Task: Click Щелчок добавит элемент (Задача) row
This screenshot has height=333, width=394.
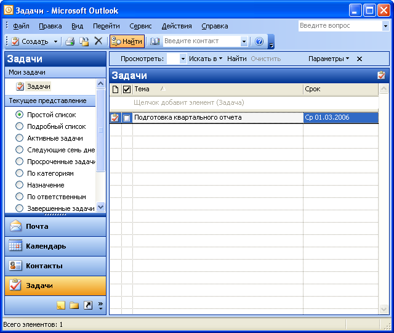Action: (x=244, y=103)
